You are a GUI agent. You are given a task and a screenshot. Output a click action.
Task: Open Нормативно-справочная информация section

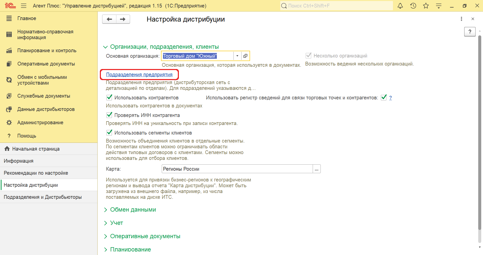tap(45, 35)
